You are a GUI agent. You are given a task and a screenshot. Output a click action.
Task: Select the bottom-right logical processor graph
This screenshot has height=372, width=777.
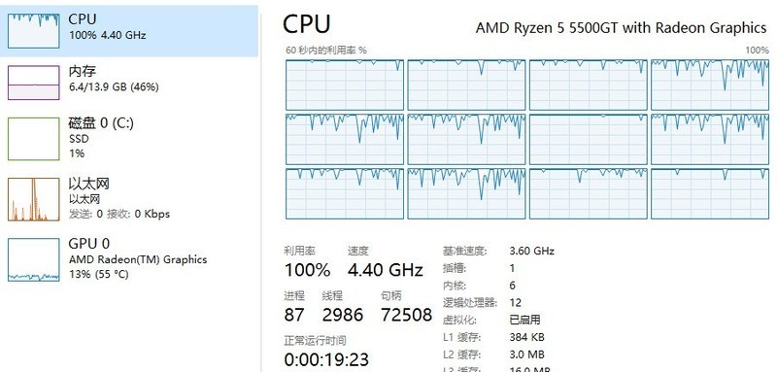tap(710, 193)
